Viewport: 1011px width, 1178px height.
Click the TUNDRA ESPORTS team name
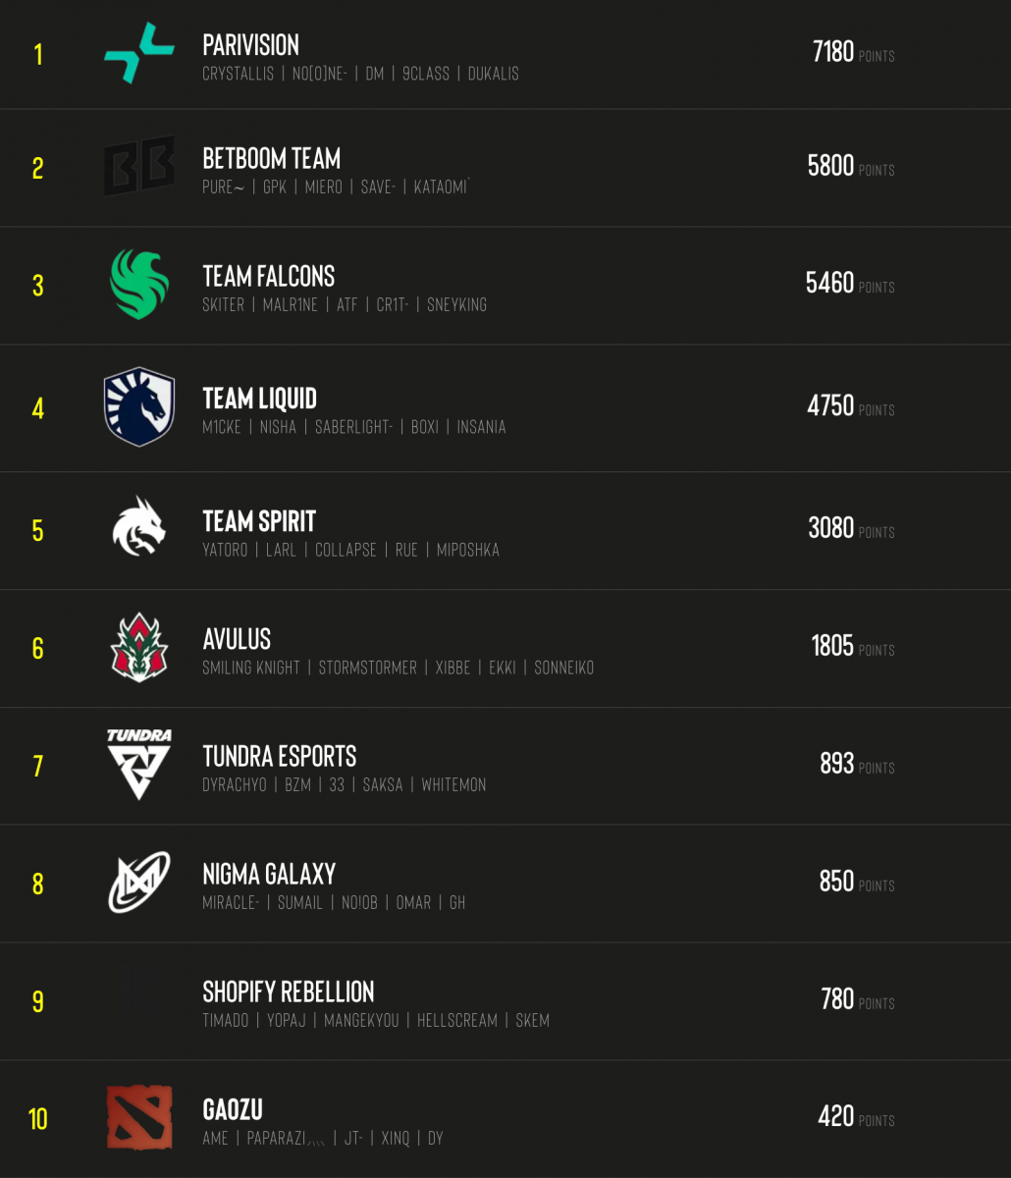click(x=279, y=756)
